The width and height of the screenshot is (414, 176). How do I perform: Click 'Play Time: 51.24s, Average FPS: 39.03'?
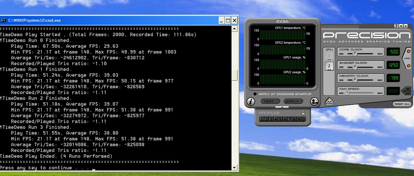[65, 75]
